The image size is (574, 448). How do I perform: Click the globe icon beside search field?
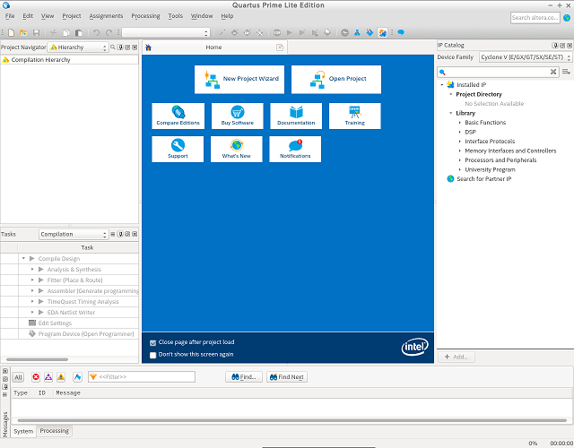pos(567,18)
